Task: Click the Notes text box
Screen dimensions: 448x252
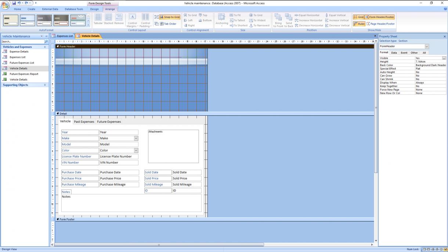Action: 131,203
